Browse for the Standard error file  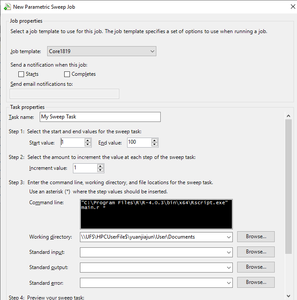[x=256, y=283]
